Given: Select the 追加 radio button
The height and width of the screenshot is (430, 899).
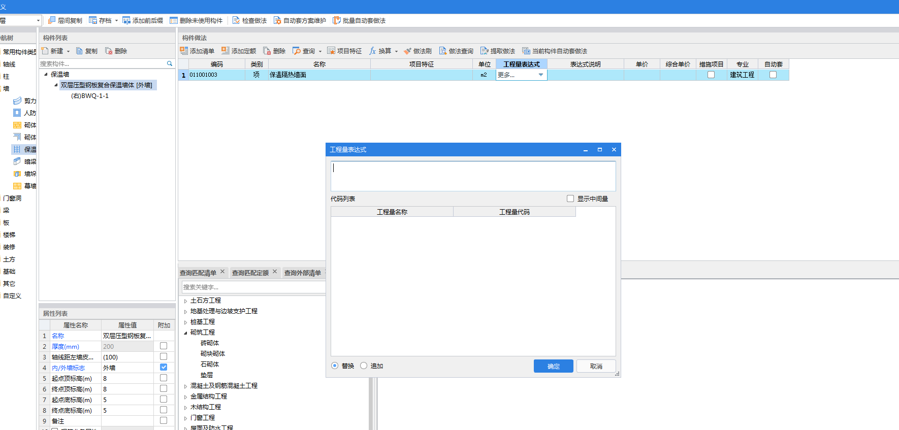Looking at the screenshot, I should [364, 366].
